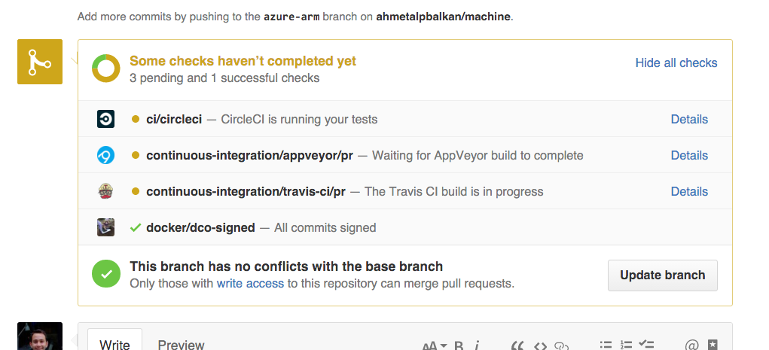Image resolution: width=769 pixels, height=350 pixels.
Task: Click the yellow merge branch icon
Action: [x=40, y=62]
